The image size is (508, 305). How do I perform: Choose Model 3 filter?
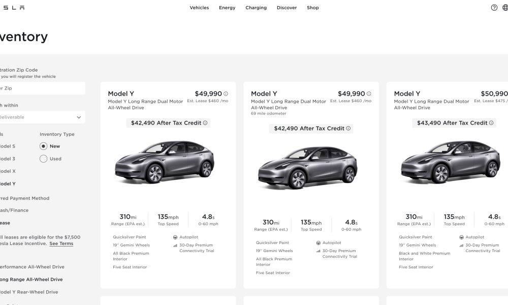coord(8,159)
